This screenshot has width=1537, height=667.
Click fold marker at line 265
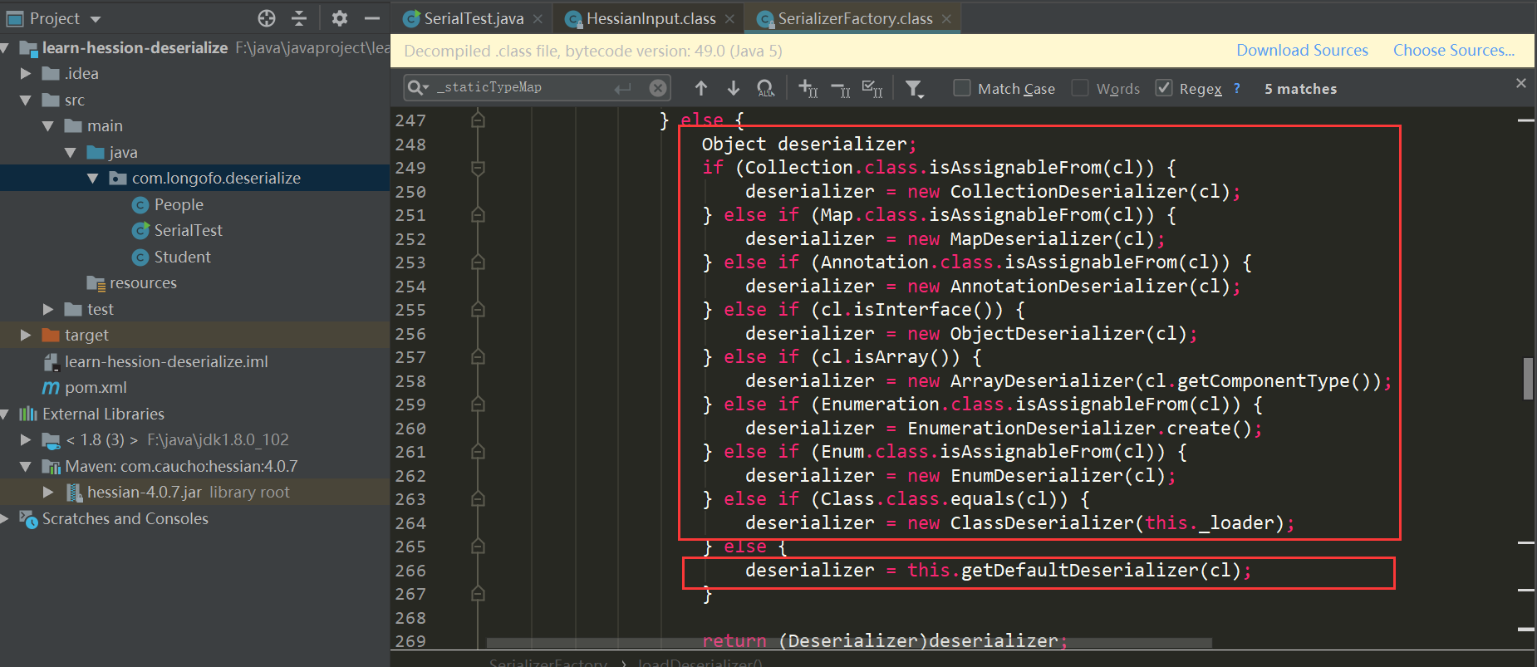click(x=478, y=547)
